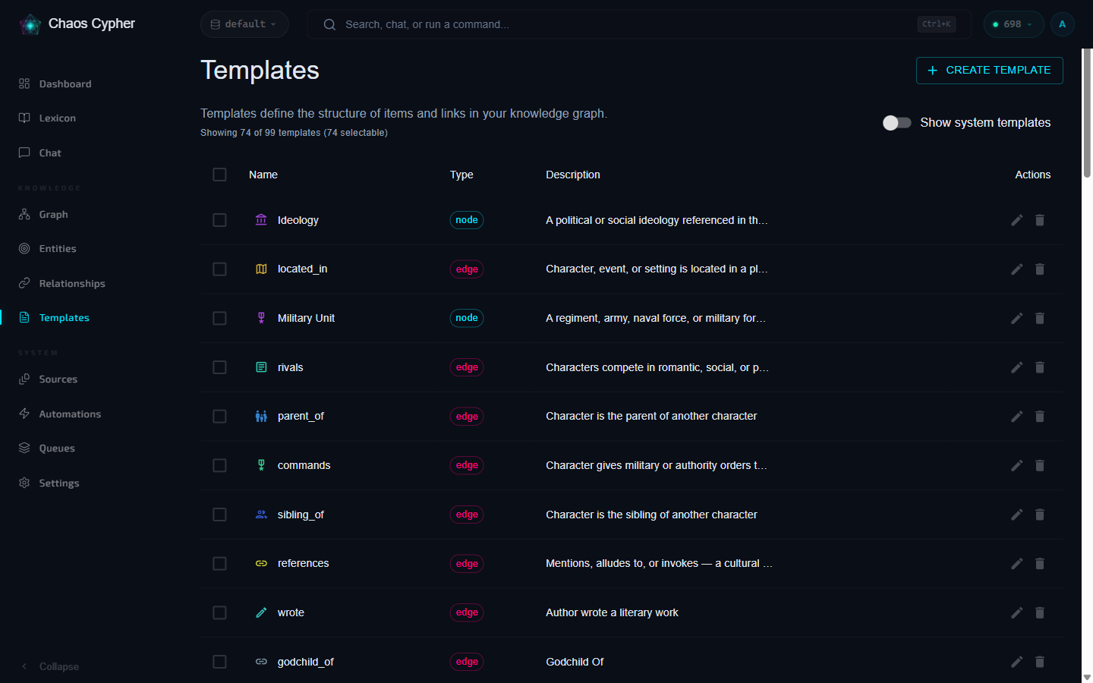The height and width of the screenshot is (683, 1093).
Task: Edit the references template
Action: click(x=1017, y=564)
